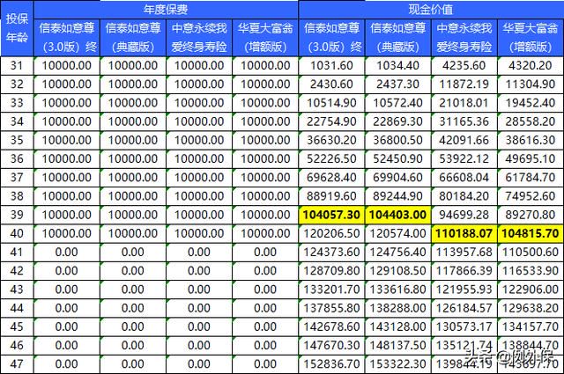Select age cell 35
Screen dimensions: 564x374
17,140
